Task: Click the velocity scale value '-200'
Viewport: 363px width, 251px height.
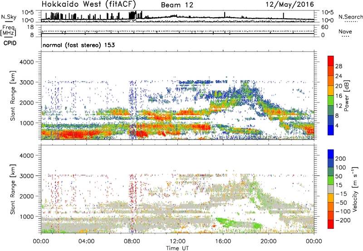Action: coord(343,220)
